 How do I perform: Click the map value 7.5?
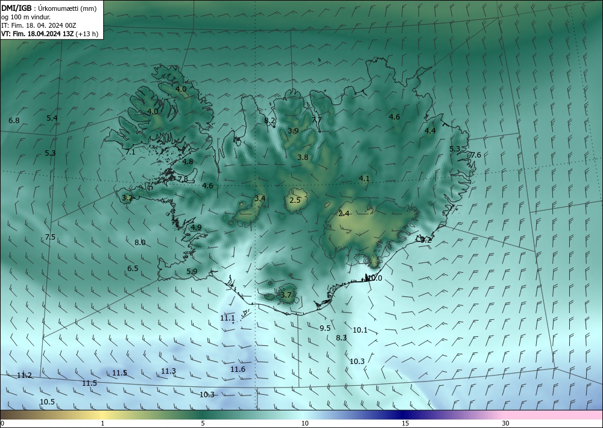pyautogui.click(x=50, y=237)
